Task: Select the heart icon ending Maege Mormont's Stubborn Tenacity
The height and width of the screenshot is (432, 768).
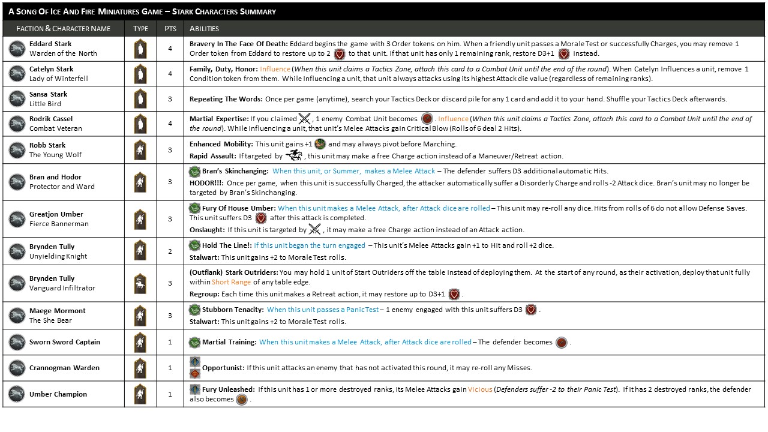Action: pos(531,310)
